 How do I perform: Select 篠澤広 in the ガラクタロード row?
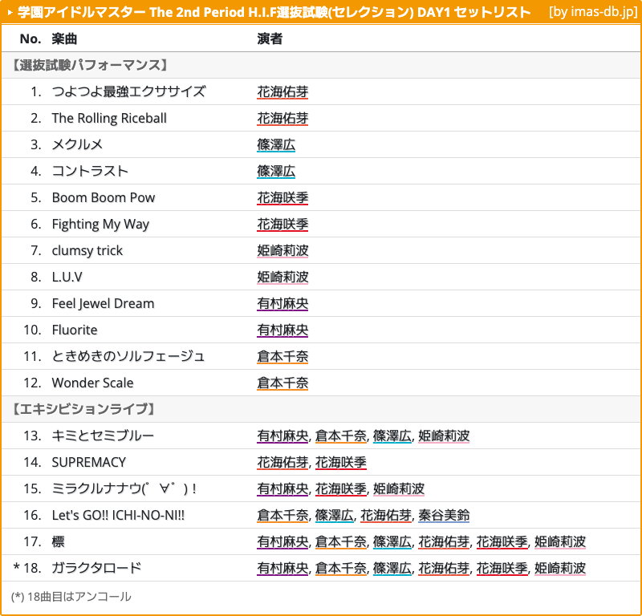392,568
